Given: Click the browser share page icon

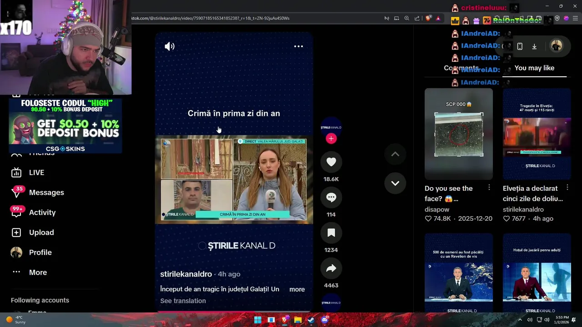Looking at the screenshot, I should point(417,18).
